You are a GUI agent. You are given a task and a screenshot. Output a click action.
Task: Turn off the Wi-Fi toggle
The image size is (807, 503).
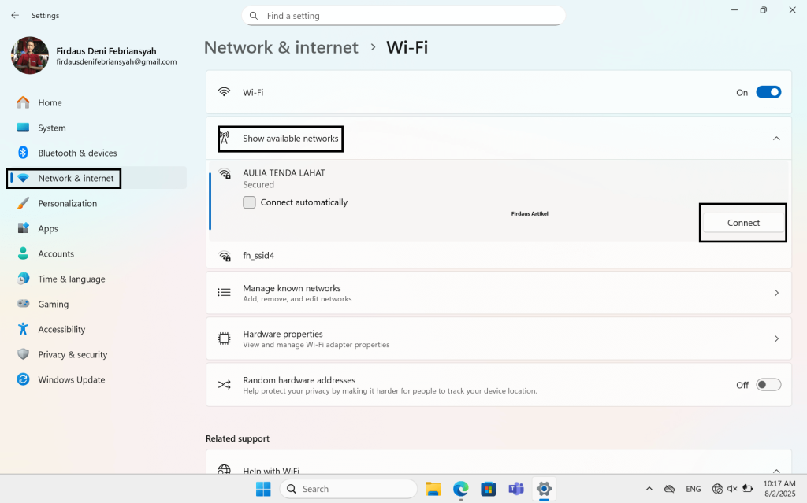[768, 92]
